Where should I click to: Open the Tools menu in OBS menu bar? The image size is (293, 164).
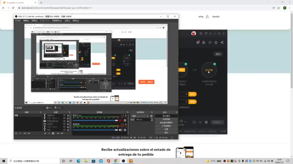tap(67, 21)
